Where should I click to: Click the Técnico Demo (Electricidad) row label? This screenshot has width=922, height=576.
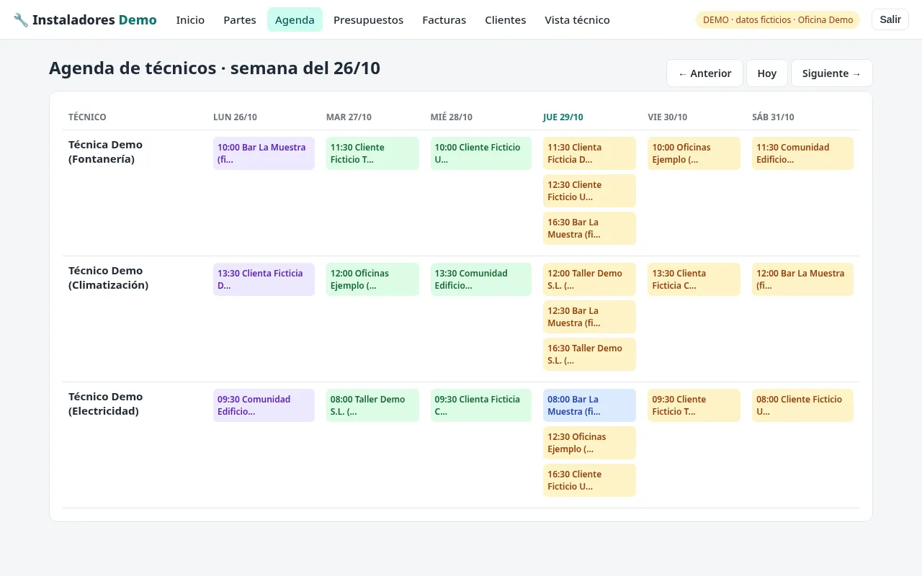pos(106,404)
